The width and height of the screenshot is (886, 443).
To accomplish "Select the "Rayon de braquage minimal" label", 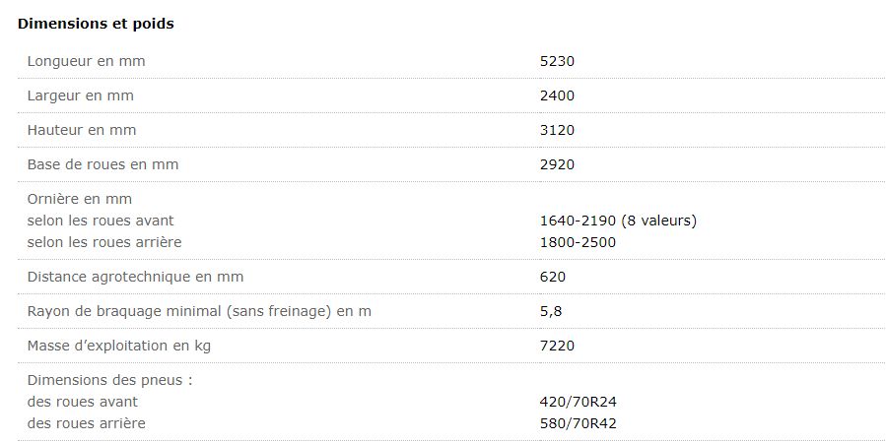I will (199, 311).
